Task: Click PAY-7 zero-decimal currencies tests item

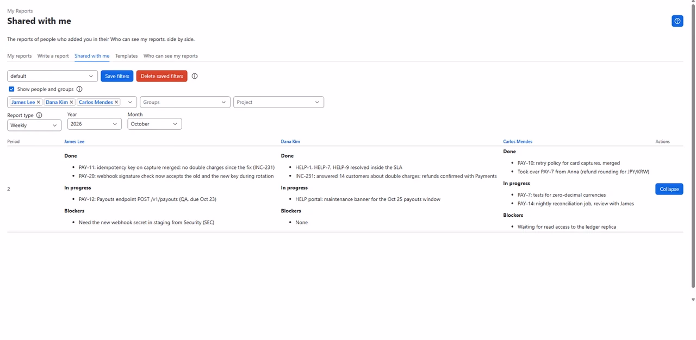Action: [562, 195]
